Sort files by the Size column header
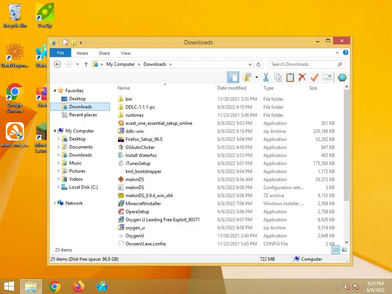The width and height of the screenshot is (392, 294). click(x=322, y=88)
